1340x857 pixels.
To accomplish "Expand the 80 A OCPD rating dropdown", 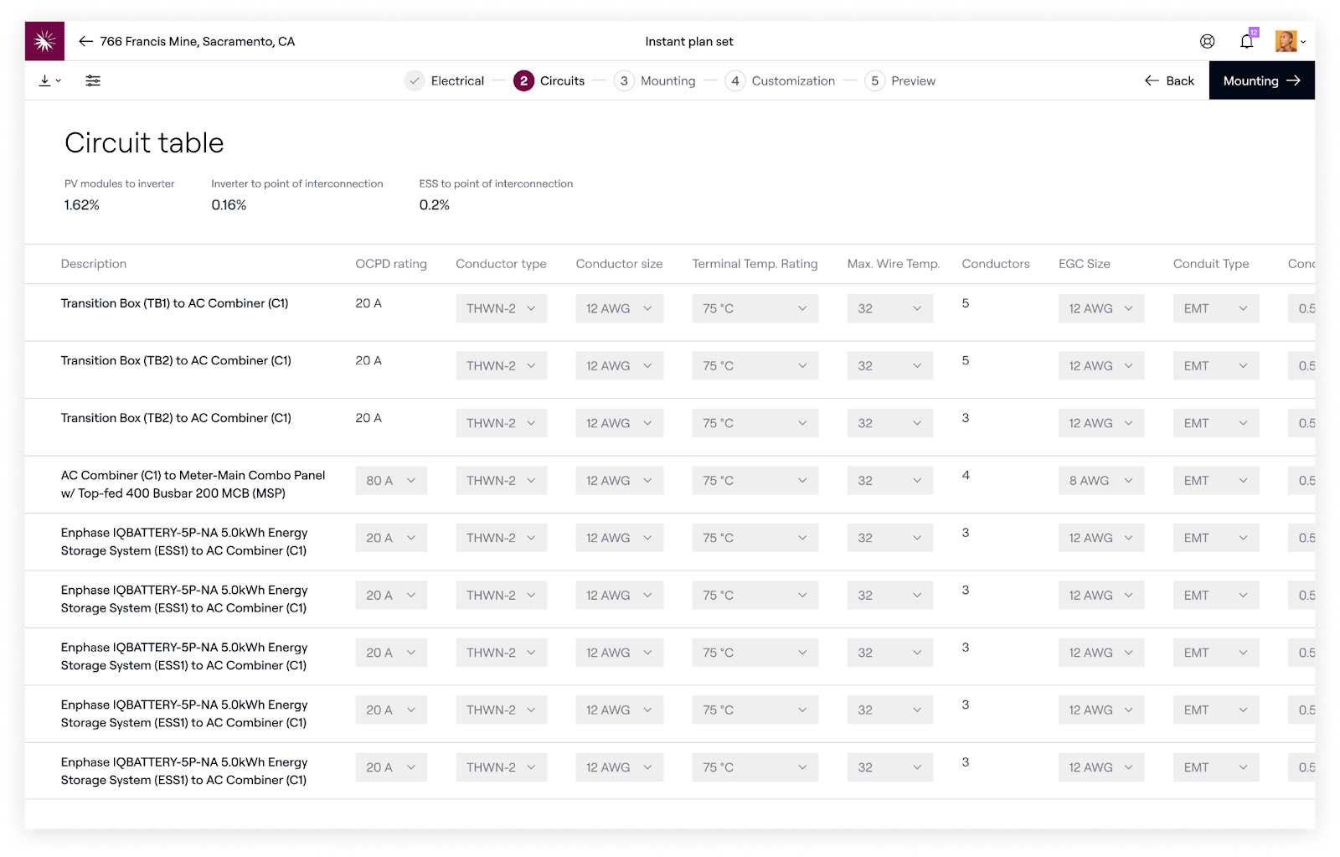I will [391, 480].
